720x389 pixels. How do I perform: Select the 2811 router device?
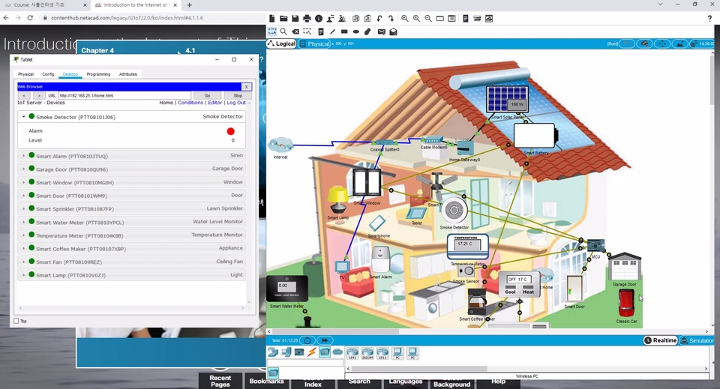(382, 353)
